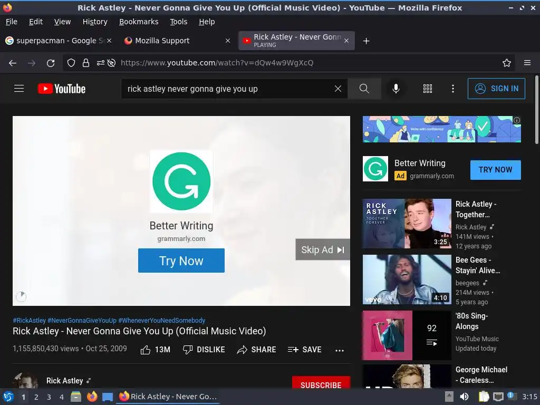
Task: Start voice search with the microphone
Action: point(396,89)
